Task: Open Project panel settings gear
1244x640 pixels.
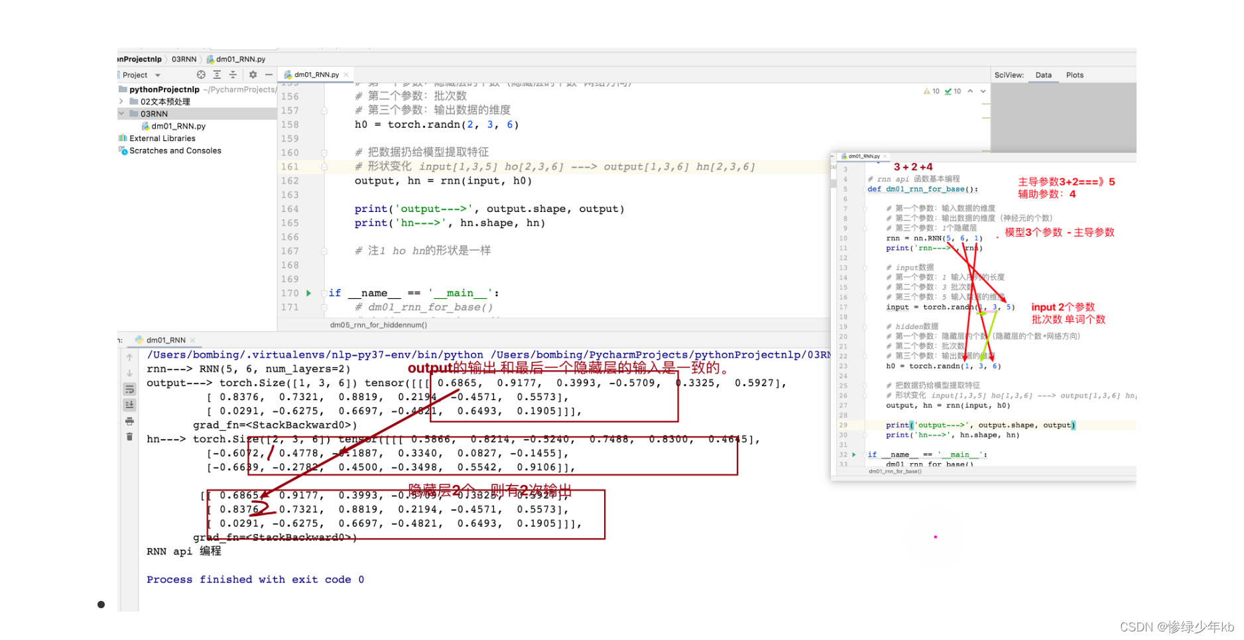Action: pos(253,75)
